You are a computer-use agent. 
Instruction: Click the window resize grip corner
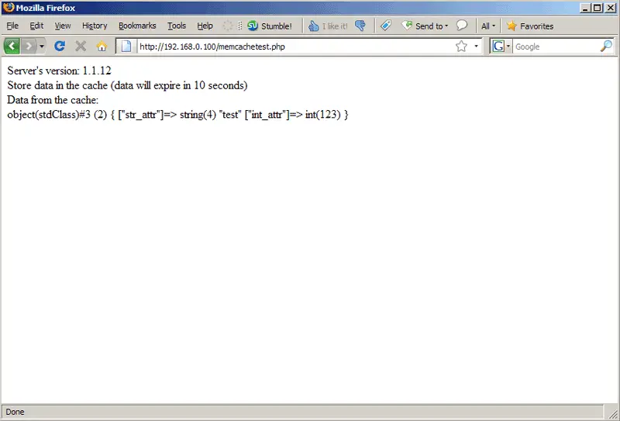(613, 413)
